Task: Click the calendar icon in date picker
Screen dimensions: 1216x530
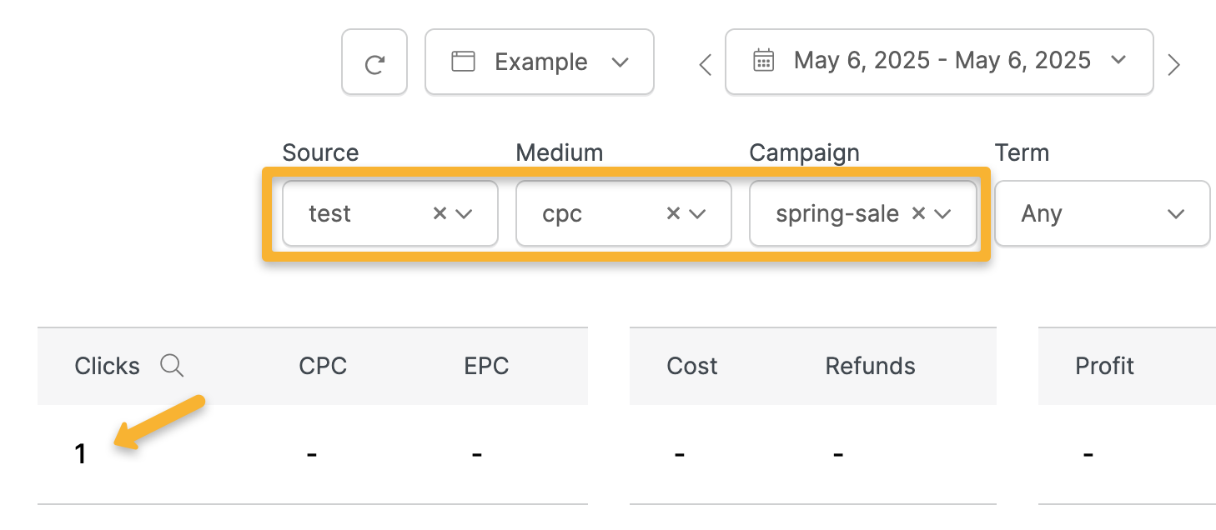Action: click(x=763, y=61)
